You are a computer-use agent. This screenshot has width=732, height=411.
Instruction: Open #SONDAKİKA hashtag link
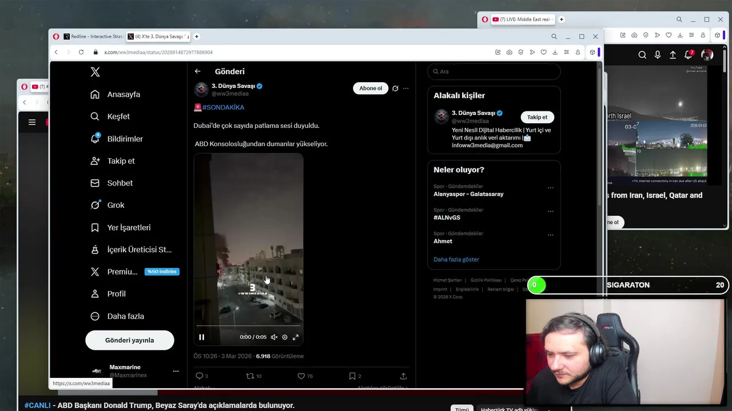pyautogui.click(x=223, y=107)
